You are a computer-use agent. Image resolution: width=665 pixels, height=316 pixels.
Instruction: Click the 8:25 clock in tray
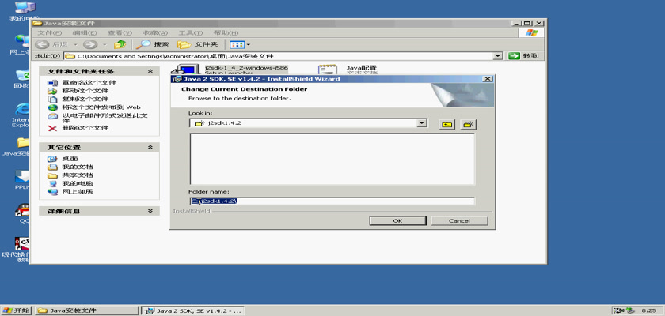[649, 310]
